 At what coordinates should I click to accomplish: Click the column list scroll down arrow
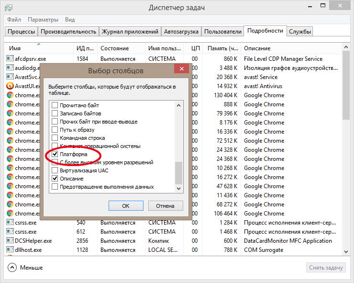point(178,188)
